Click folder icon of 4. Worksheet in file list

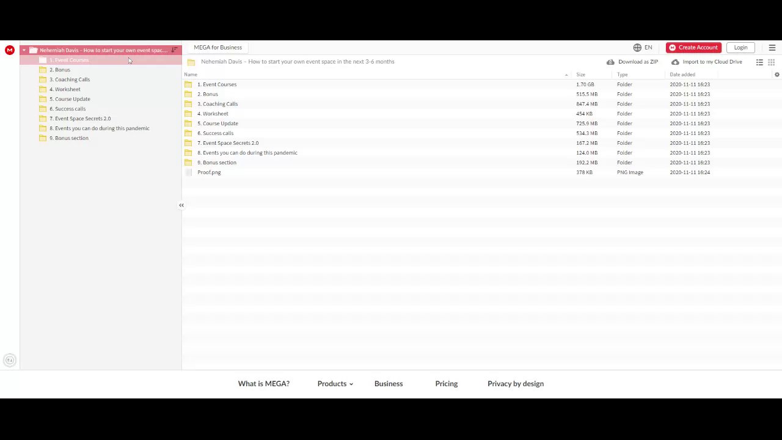tap(188, 114)
